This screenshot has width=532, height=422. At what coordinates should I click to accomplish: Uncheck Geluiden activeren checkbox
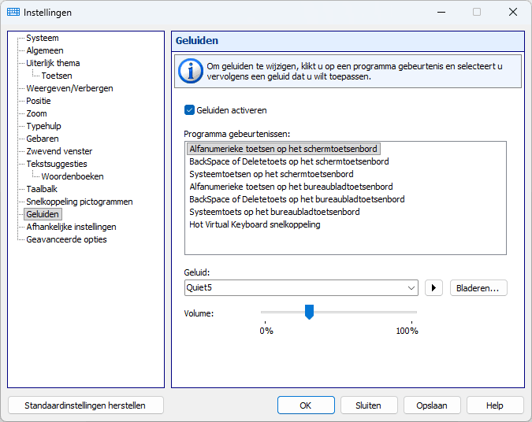click(x=189, y=110)
